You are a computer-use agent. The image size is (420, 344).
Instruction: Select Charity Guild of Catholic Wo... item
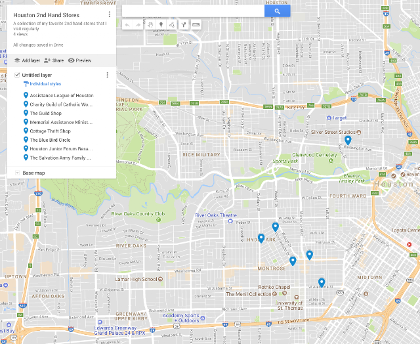[61, 104]
